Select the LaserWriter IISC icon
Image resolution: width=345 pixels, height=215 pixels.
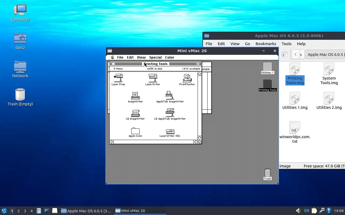170,133
